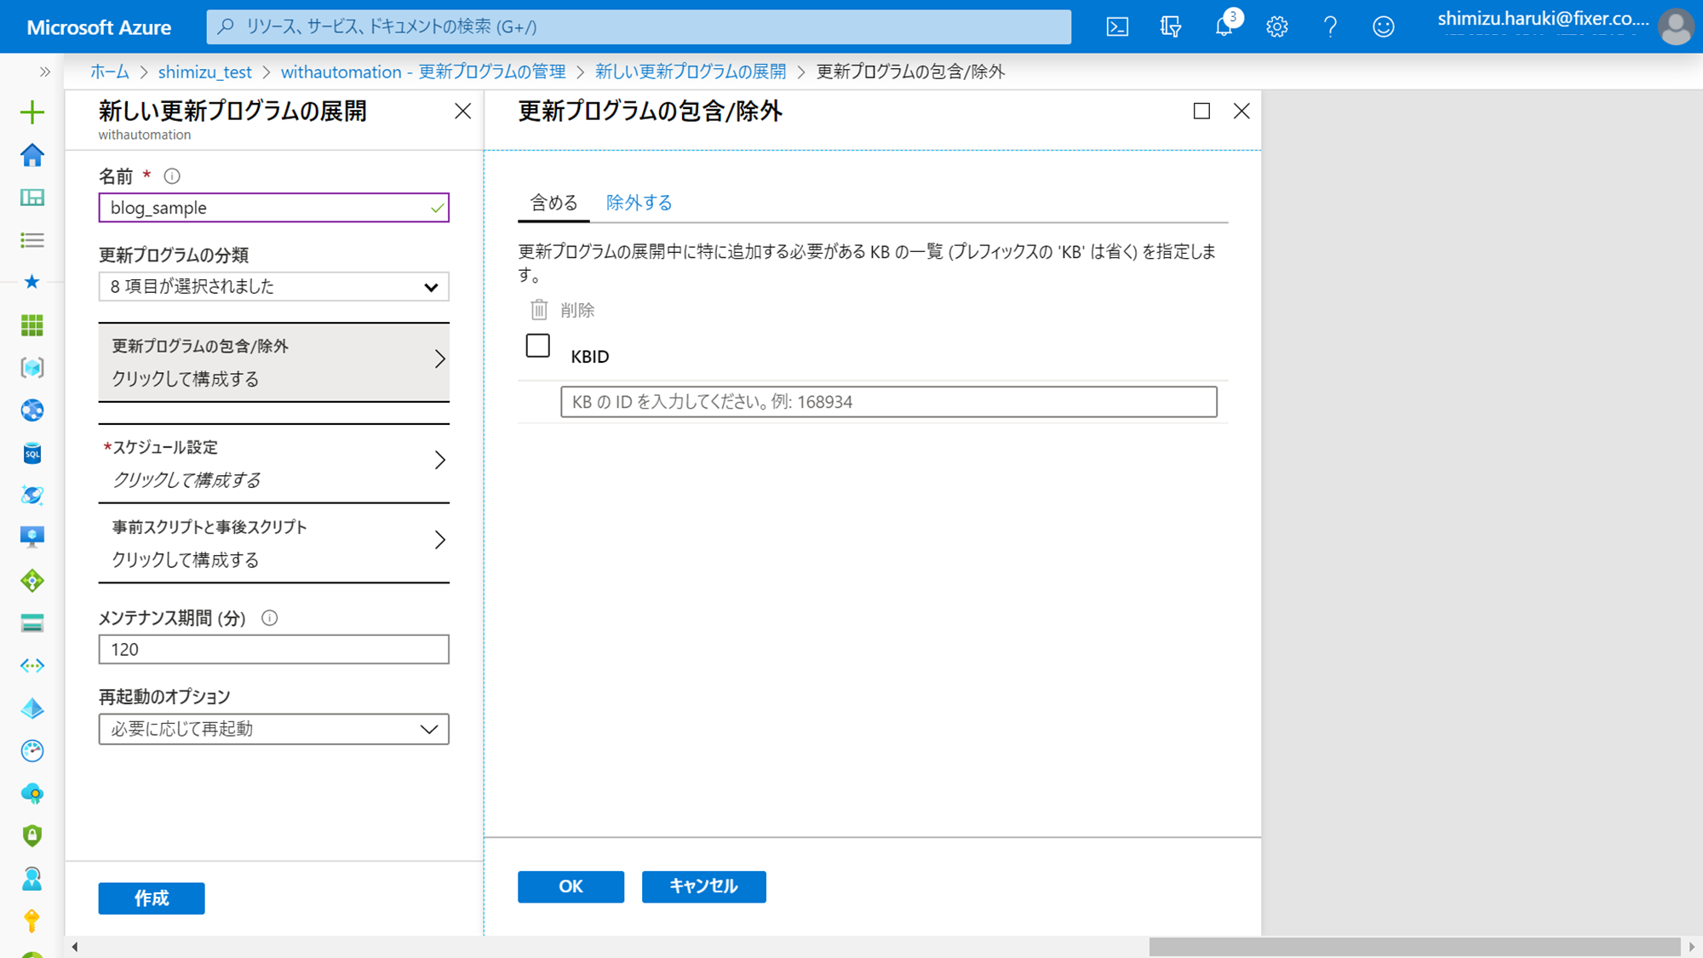Open directory and subscription filter icon
The width and height of the screenshot is (1703, 958).
[x=1171, y=26]
